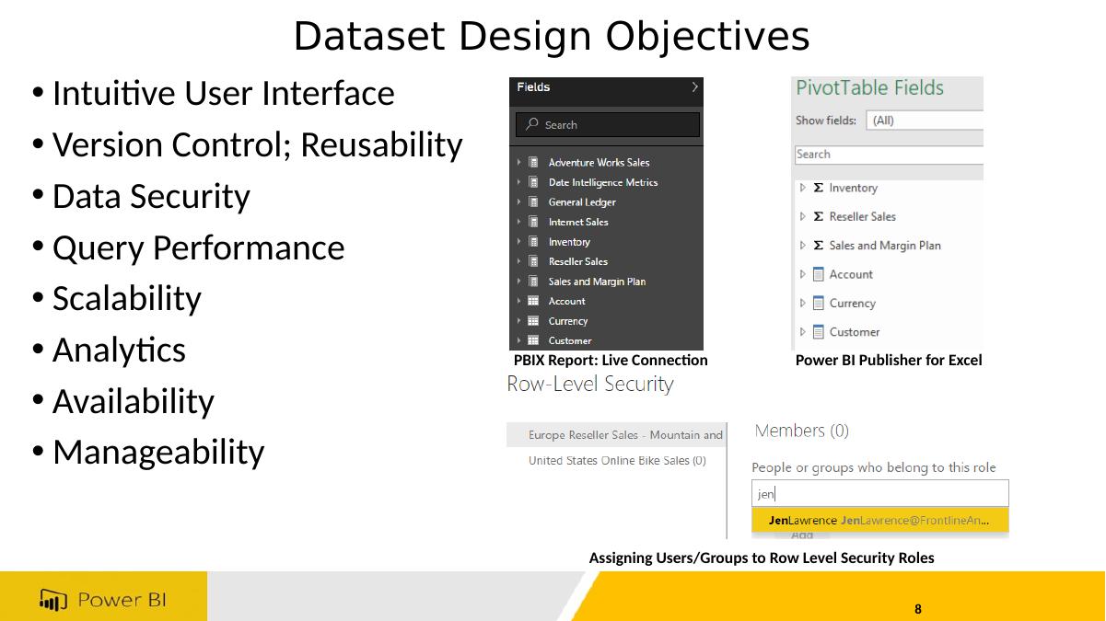Click Manageability bullet text
The image size is (1106, 621).
[158, 452]
